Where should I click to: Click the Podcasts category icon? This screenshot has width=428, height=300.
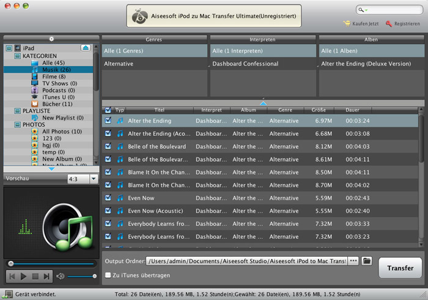point(35,90)
